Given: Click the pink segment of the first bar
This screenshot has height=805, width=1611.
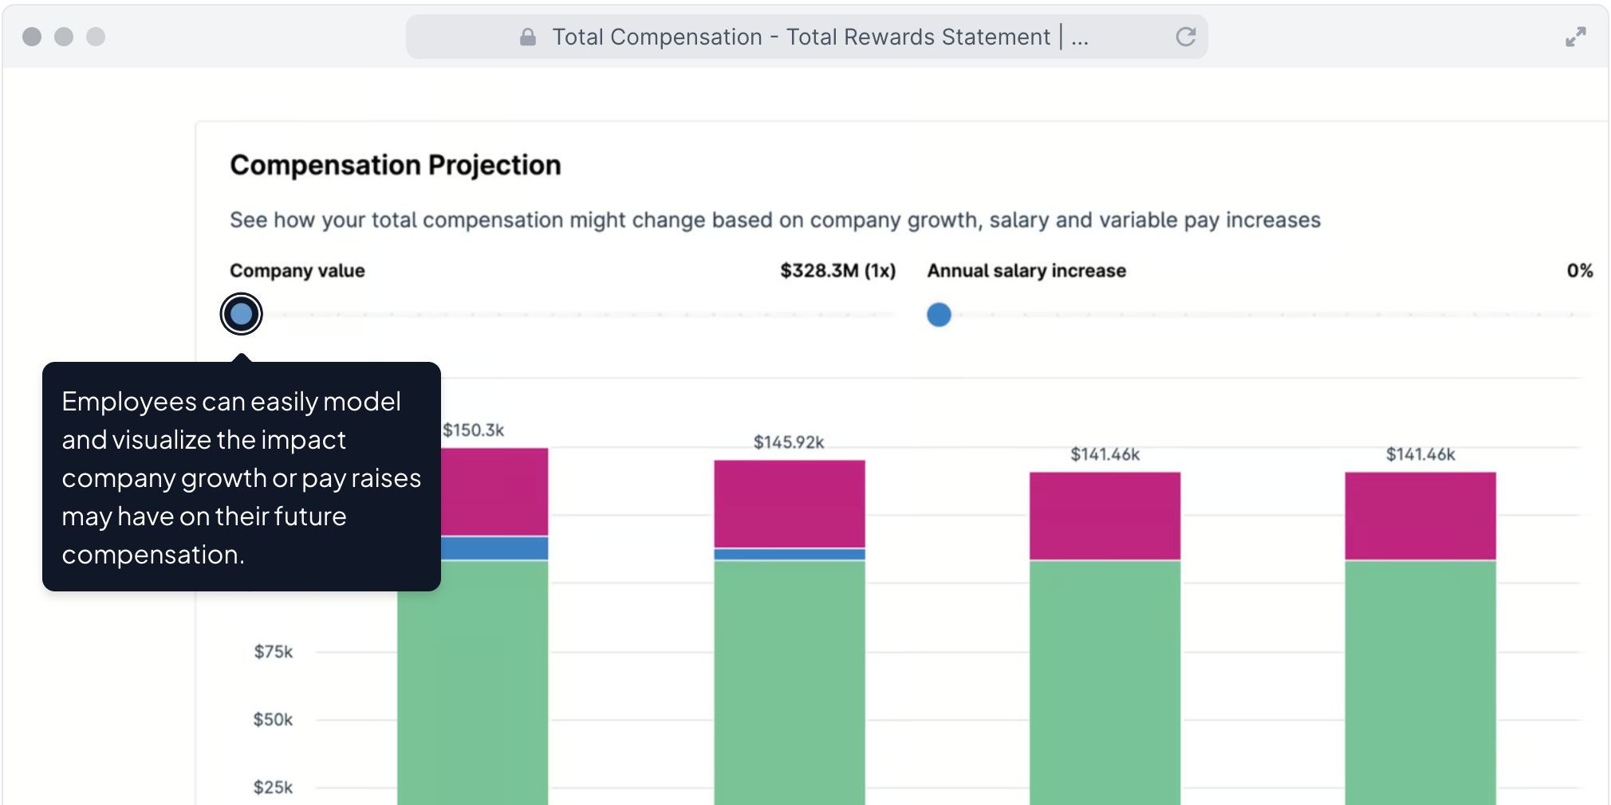Looking at the screenshot, I should 494,490.
